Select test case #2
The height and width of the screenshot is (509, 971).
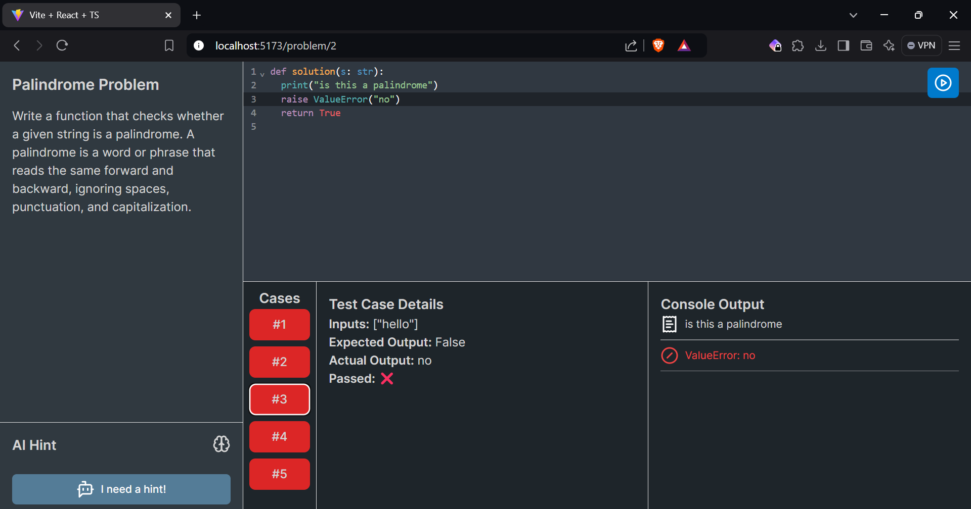point(280,362)
